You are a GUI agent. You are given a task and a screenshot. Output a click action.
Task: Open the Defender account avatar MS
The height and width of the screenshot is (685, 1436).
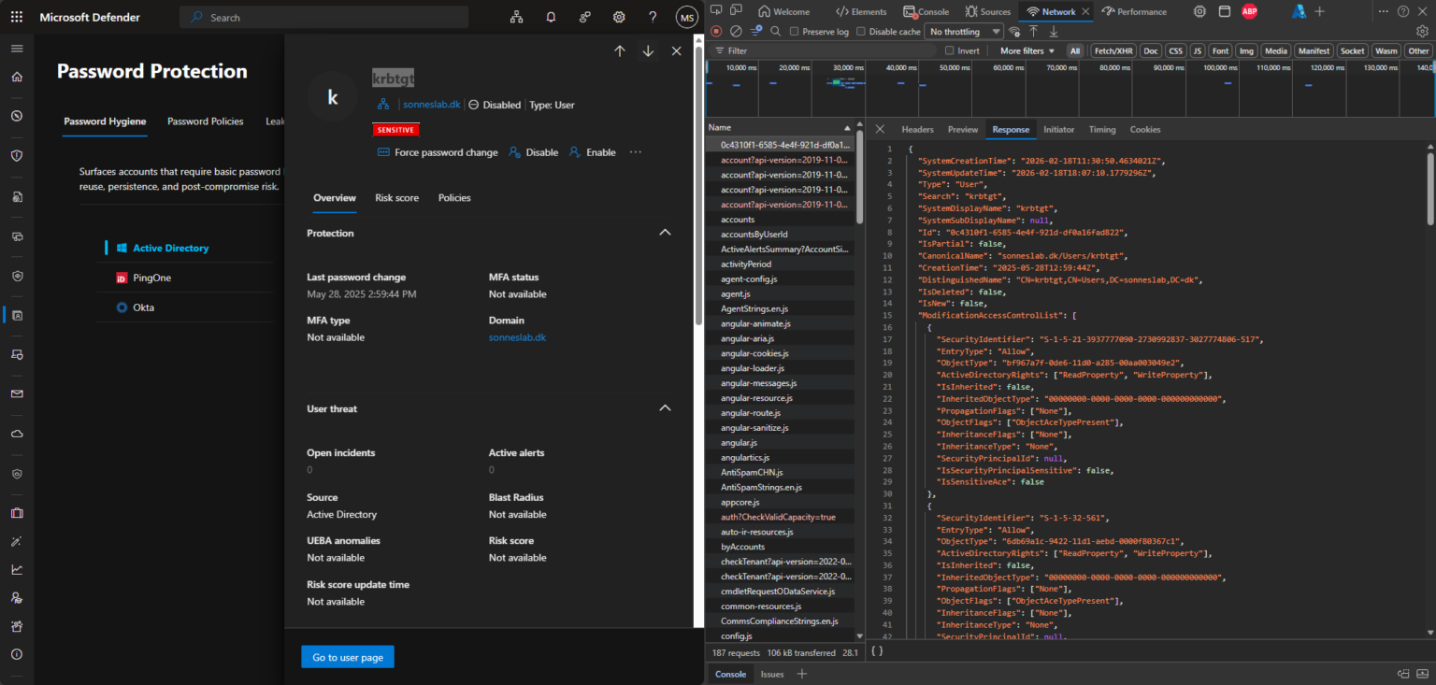[687, 17]
